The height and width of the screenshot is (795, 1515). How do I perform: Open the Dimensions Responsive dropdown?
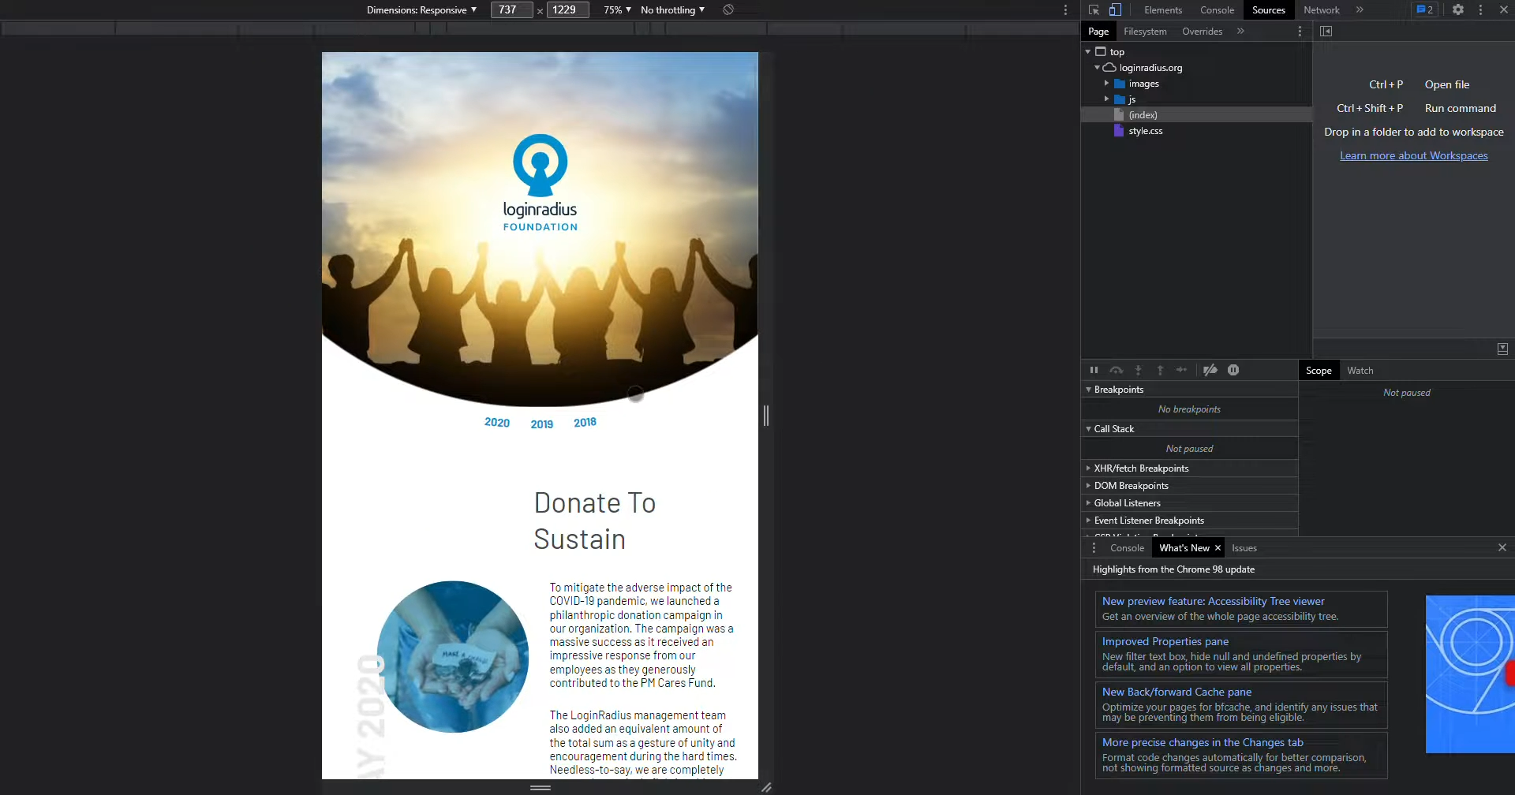coord(421,10)
